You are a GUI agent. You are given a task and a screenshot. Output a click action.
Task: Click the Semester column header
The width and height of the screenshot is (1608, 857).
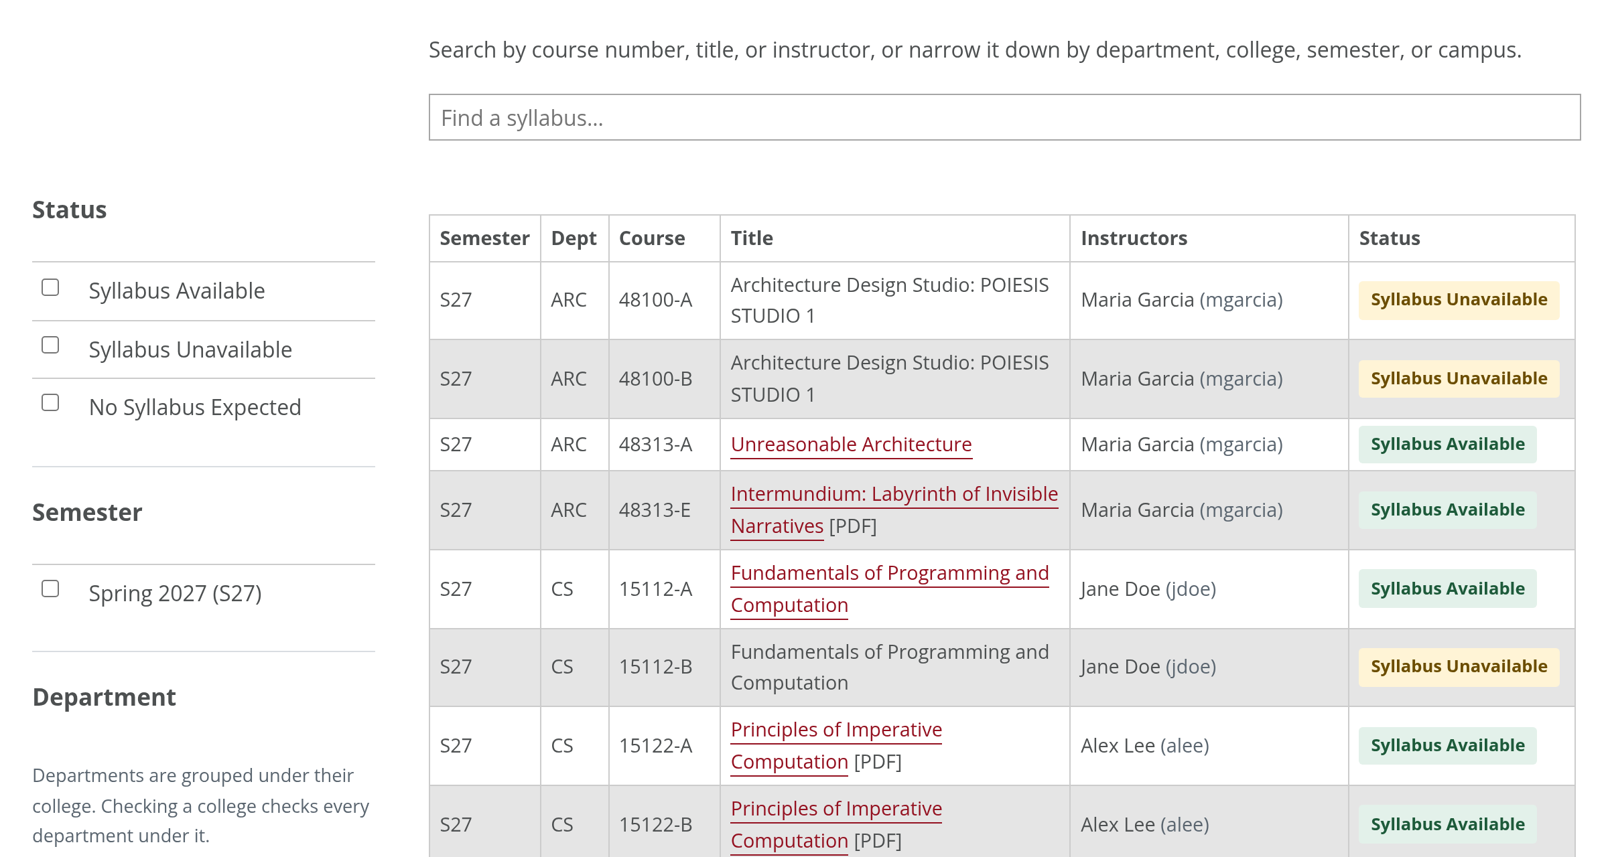(484, 238)
